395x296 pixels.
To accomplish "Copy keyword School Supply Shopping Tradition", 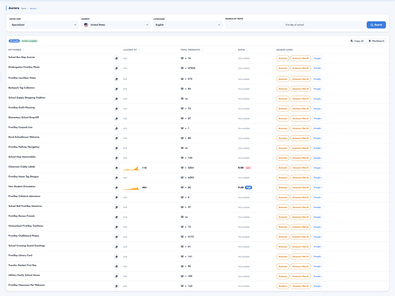I will 116,99.
